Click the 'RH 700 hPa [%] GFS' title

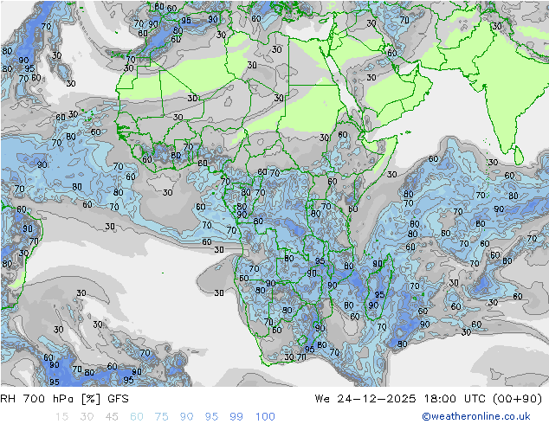tap(64, 399)
